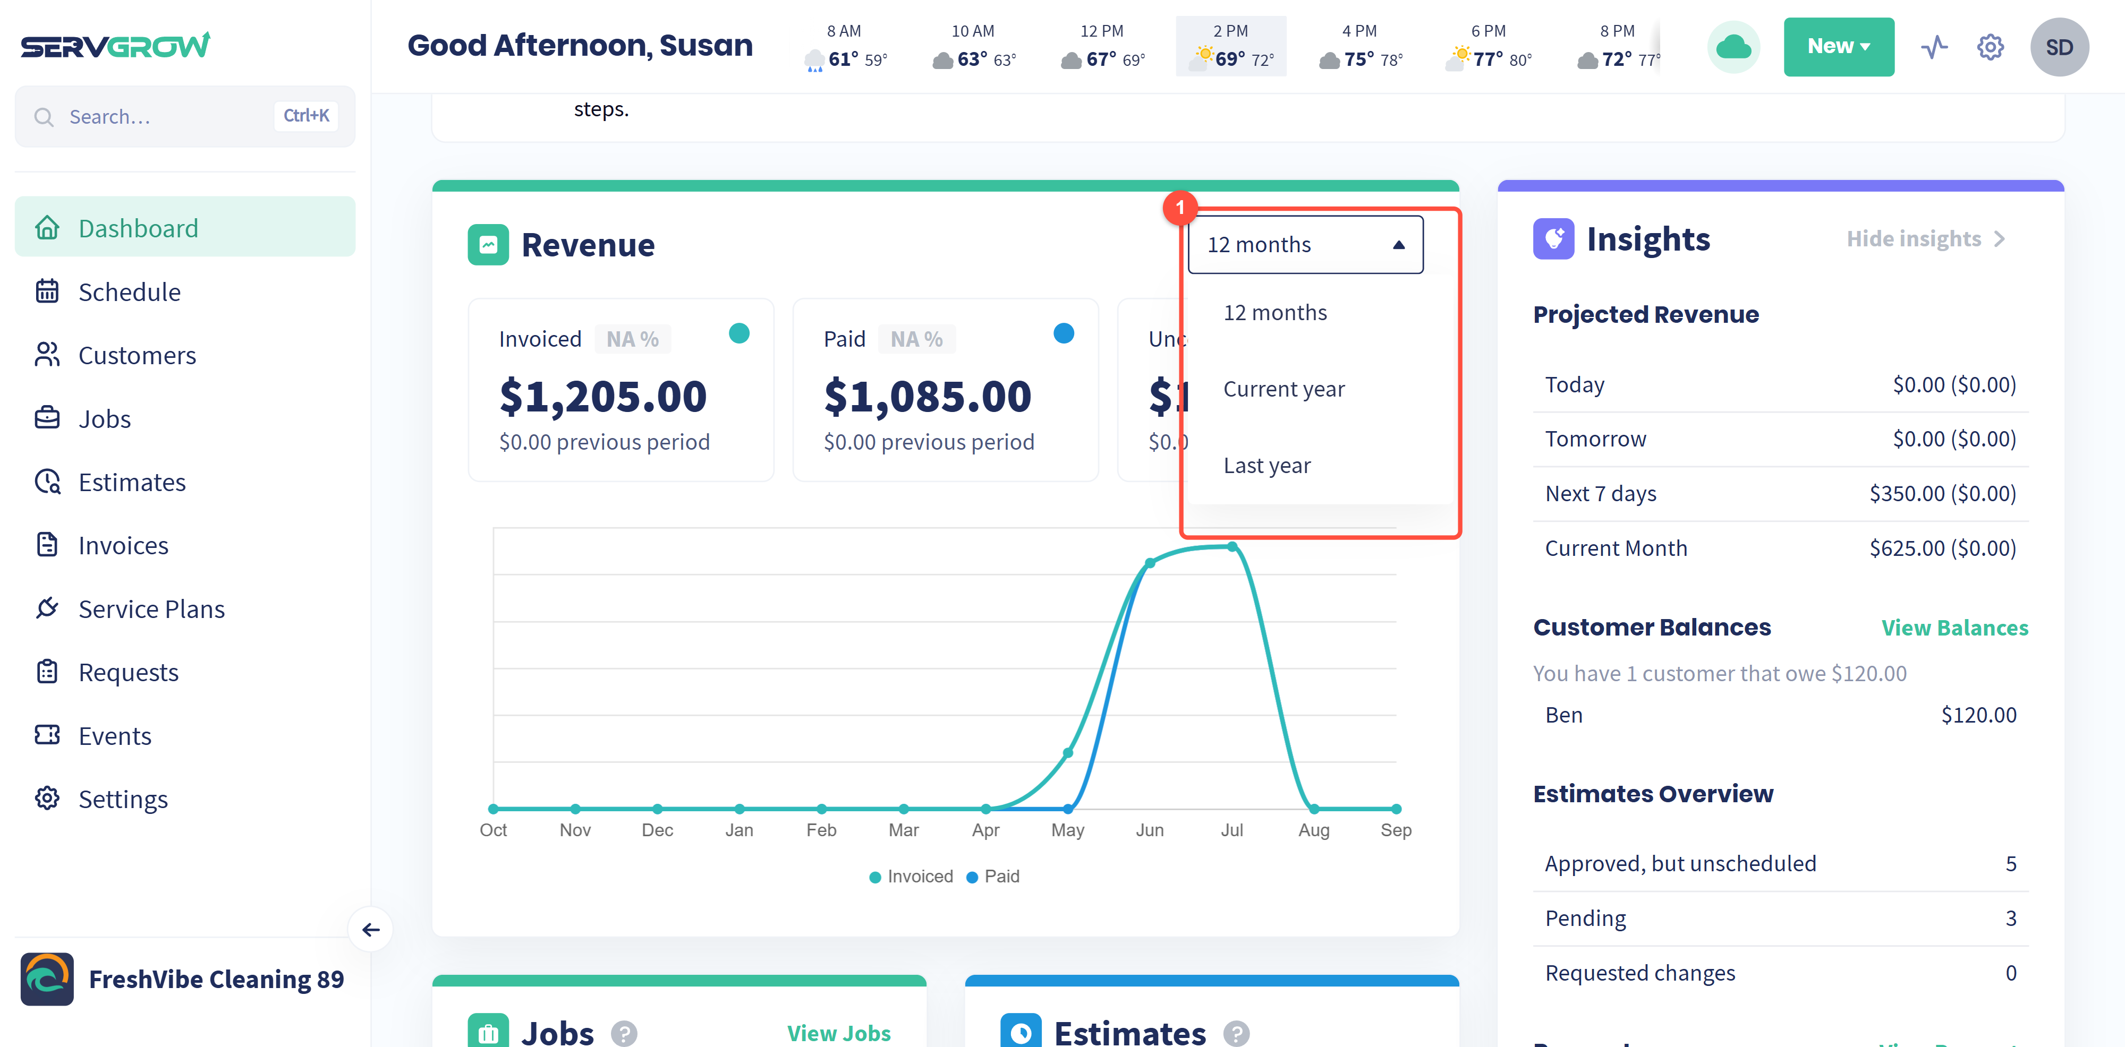Image resolution: width=2125 pixels, height=1047 pixels.
Task: Toggle Invoiced legend item in chart
Action: (911, 877)
